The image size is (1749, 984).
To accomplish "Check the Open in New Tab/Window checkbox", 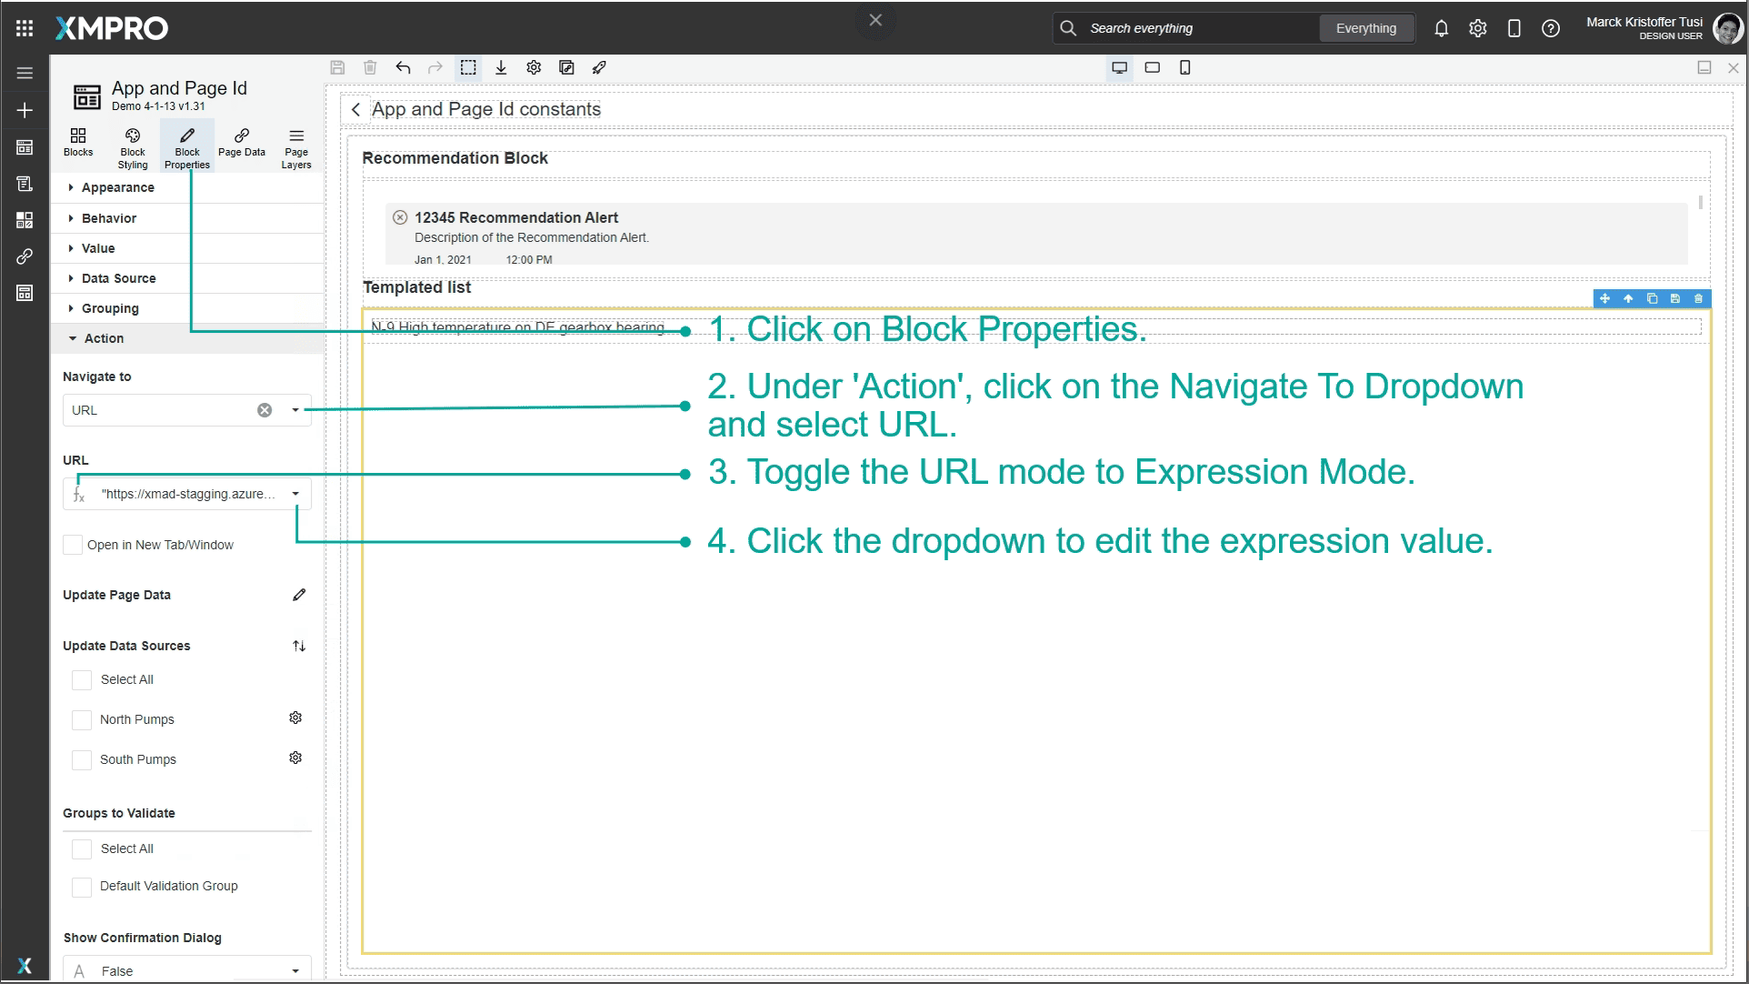I will tap(73, 544).
